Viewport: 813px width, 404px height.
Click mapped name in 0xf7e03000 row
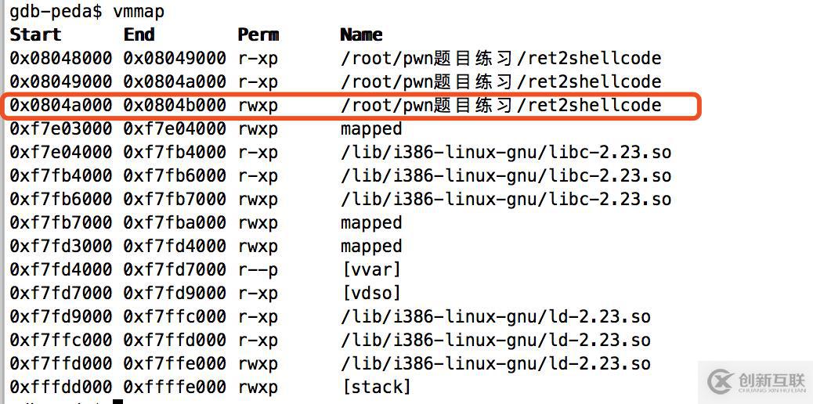click(x=371, y=130)
